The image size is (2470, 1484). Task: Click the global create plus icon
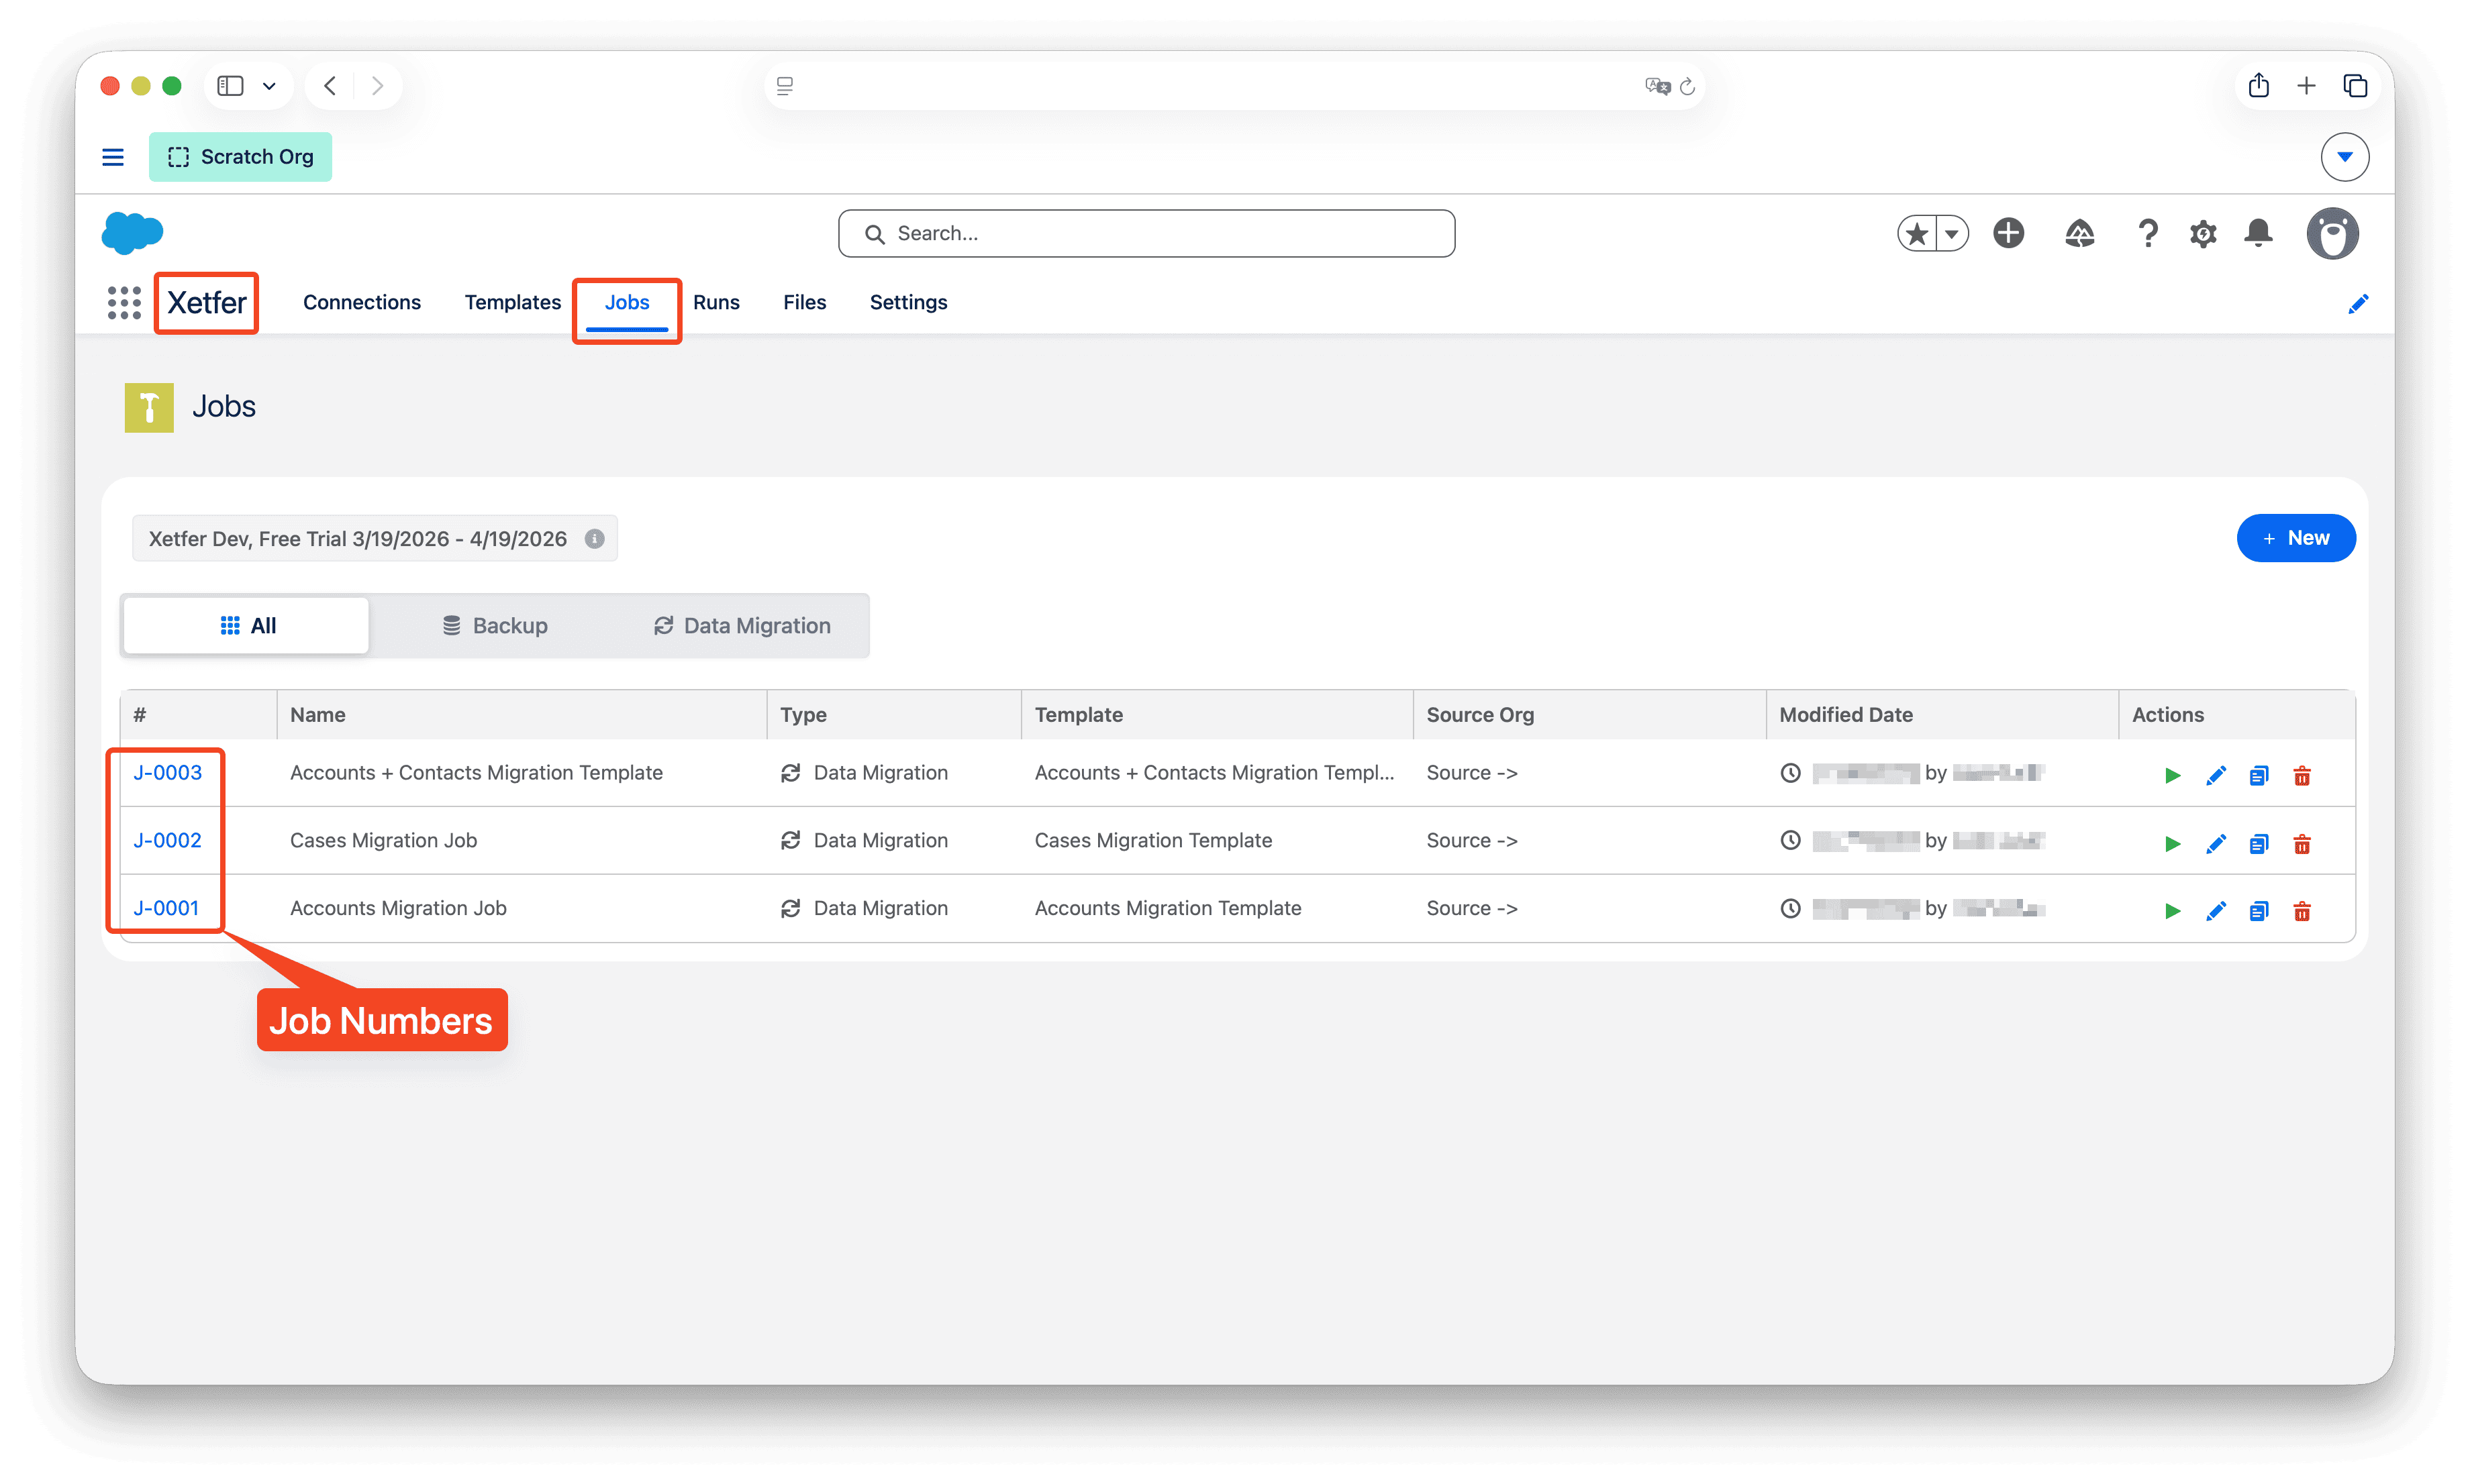click(2008, 233)
